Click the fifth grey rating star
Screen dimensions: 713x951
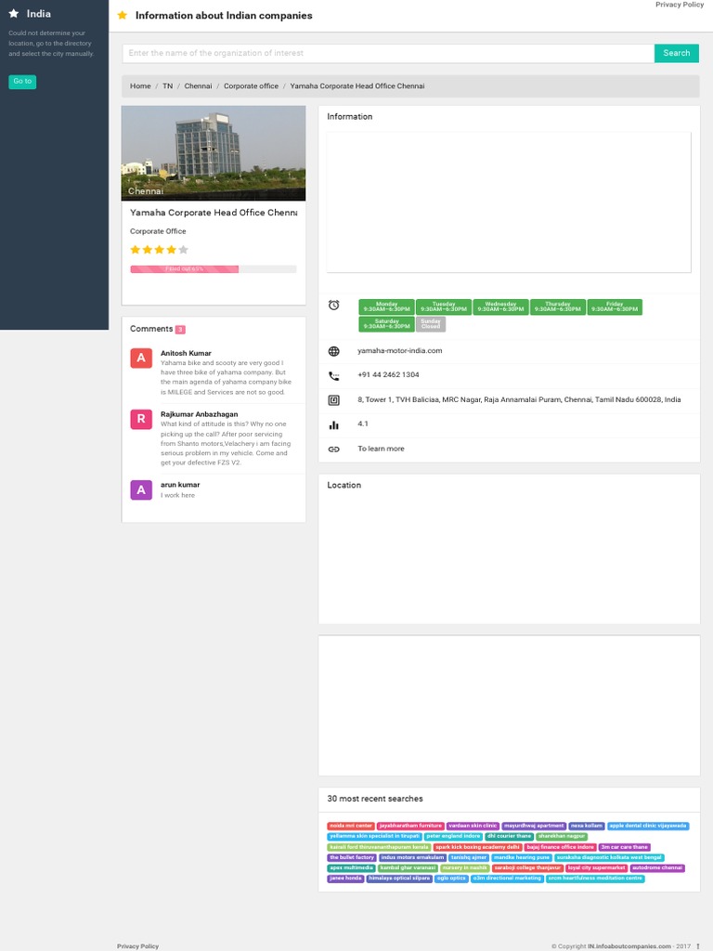[x=184, y=249]
